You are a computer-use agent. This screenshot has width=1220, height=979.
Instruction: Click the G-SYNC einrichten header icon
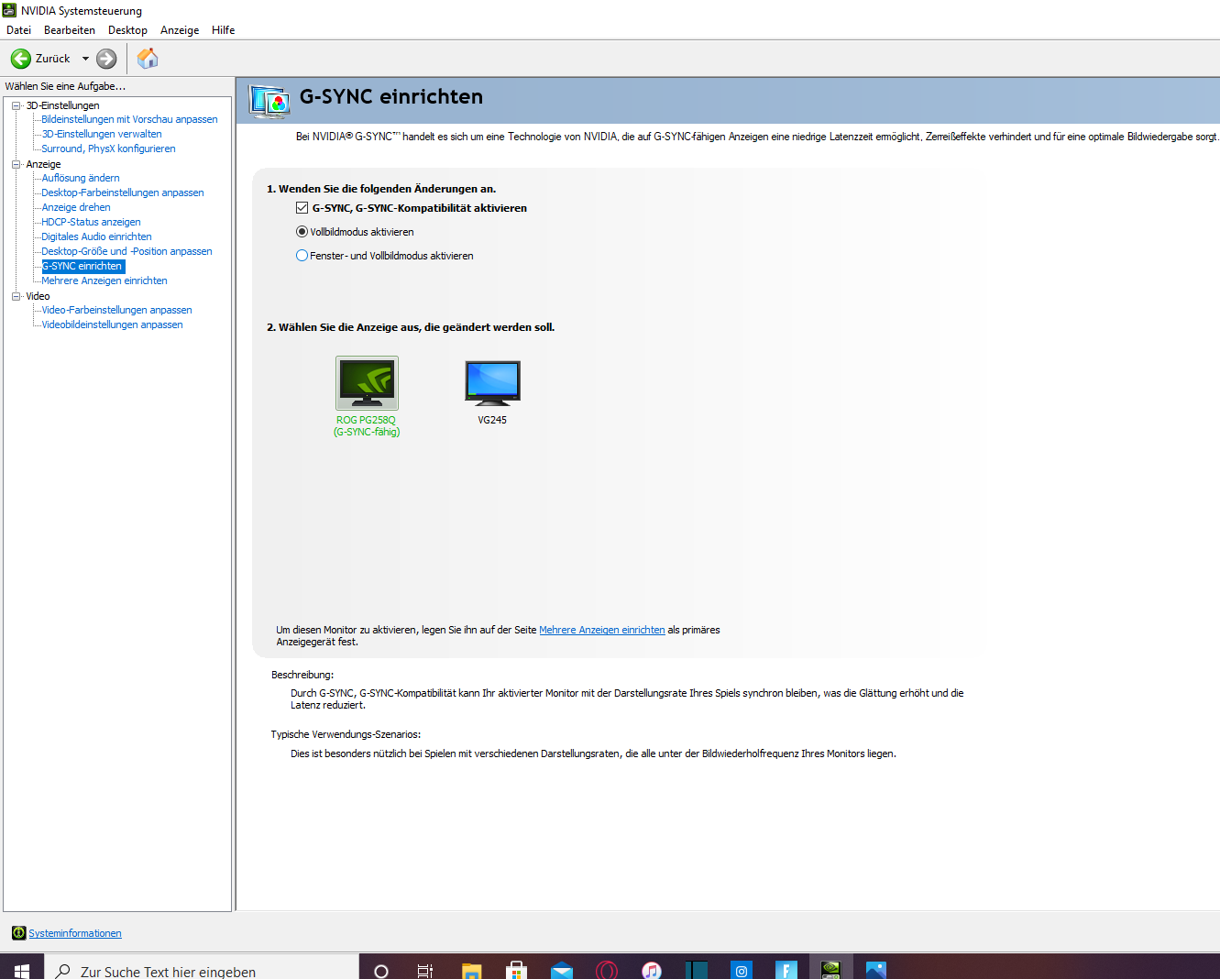pyautogui.click(x=270, y=101)
